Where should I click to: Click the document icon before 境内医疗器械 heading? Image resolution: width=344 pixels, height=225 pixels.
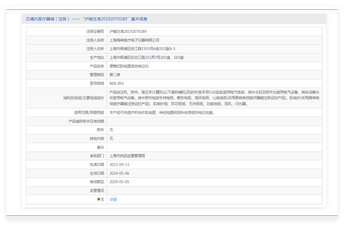tap(28, 19)
